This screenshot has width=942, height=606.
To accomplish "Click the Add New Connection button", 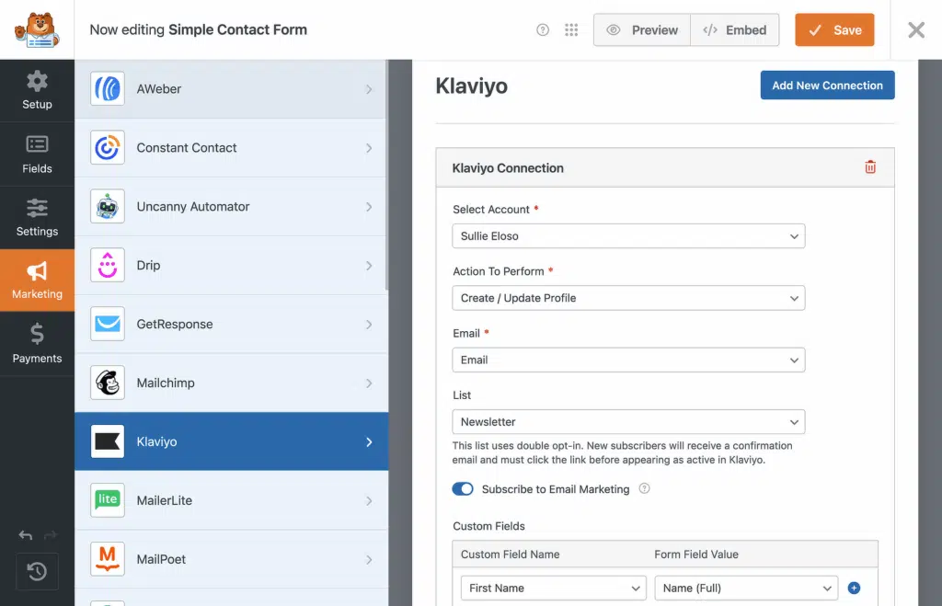I will coord(827,86).
